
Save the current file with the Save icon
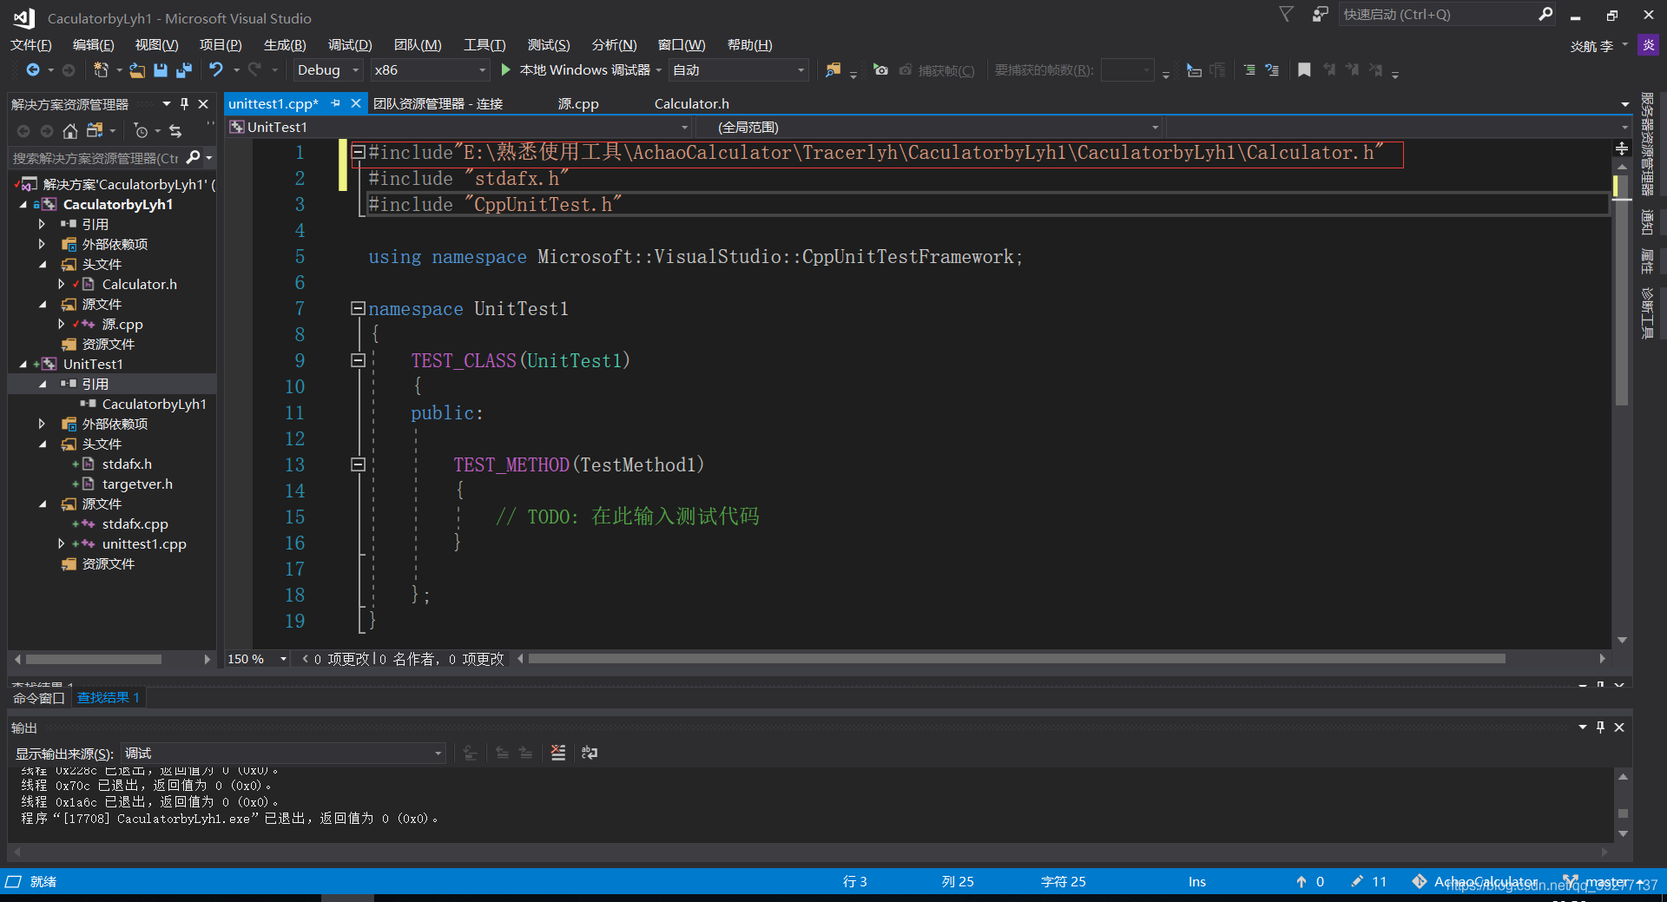[x=161, y=69]
